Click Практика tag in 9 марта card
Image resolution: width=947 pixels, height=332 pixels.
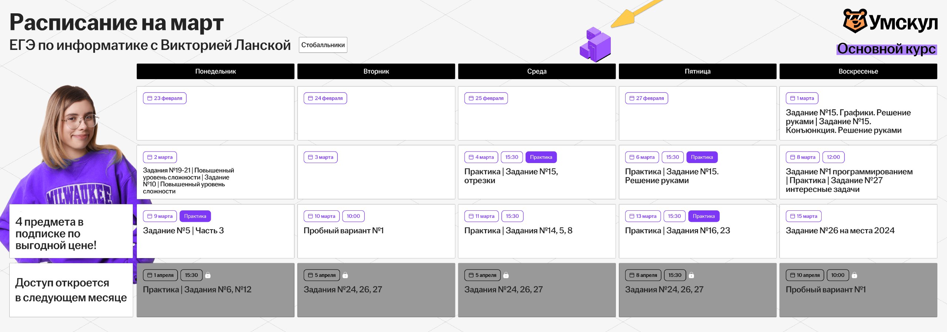point(195,216)
